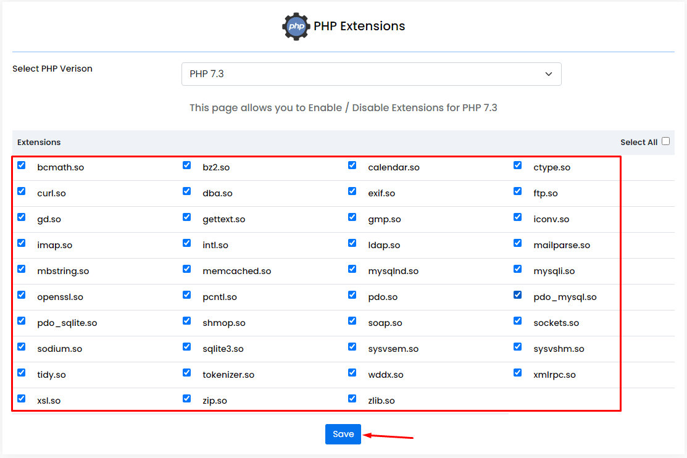Uncheck the imap.so extension

tap(22, 243)
